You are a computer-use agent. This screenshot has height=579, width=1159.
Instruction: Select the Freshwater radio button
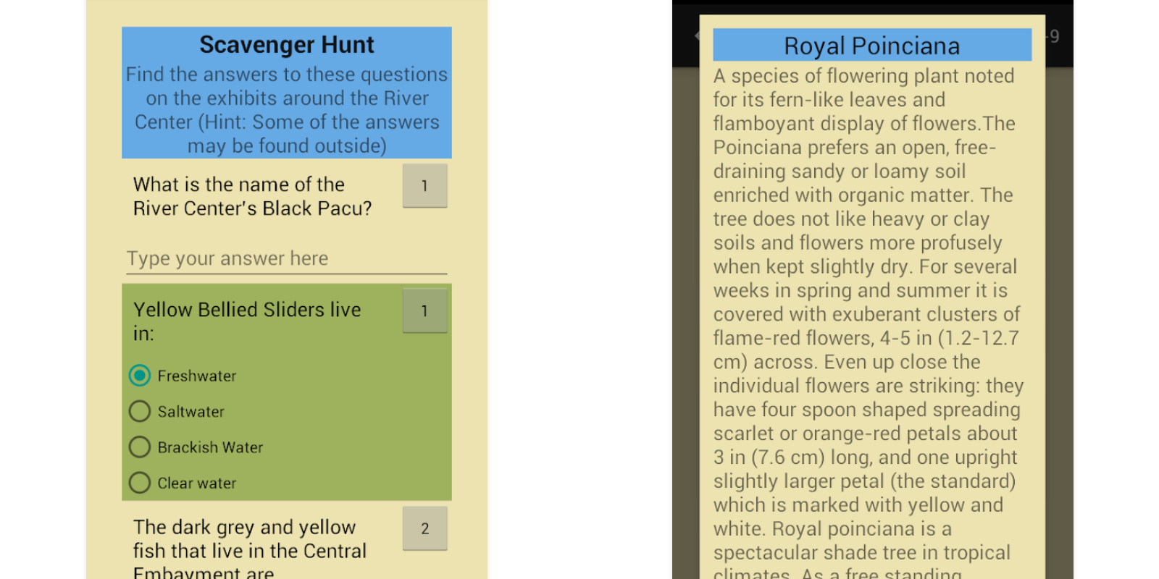click(x=140, y=376)
